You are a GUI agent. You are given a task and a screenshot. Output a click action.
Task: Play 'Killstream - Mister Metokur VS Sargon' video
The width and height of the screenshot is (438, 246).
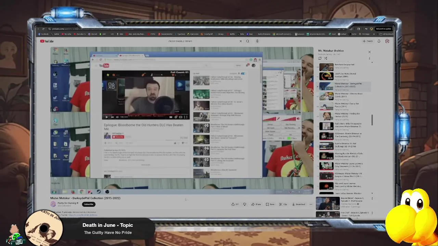pos(343,176)
